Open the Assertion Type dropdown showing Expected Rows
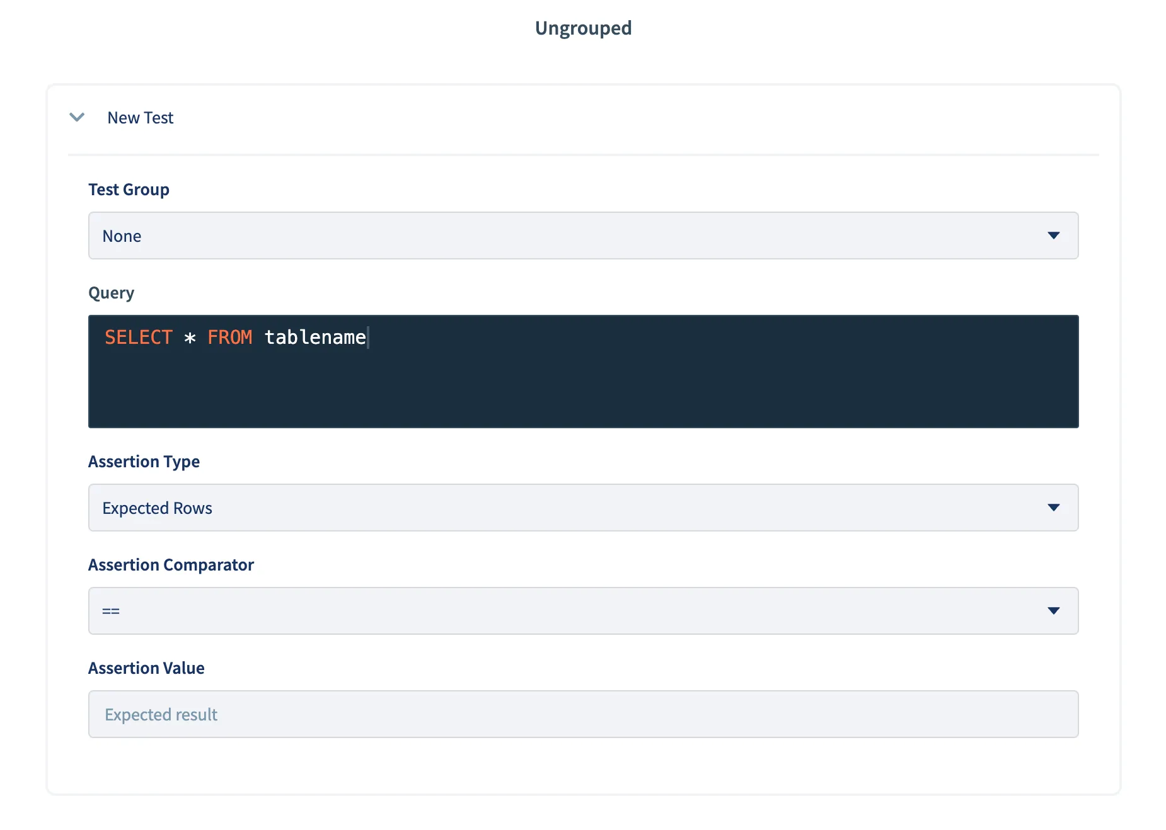This screenshot has height=830, width=1166. click(567, 508)
